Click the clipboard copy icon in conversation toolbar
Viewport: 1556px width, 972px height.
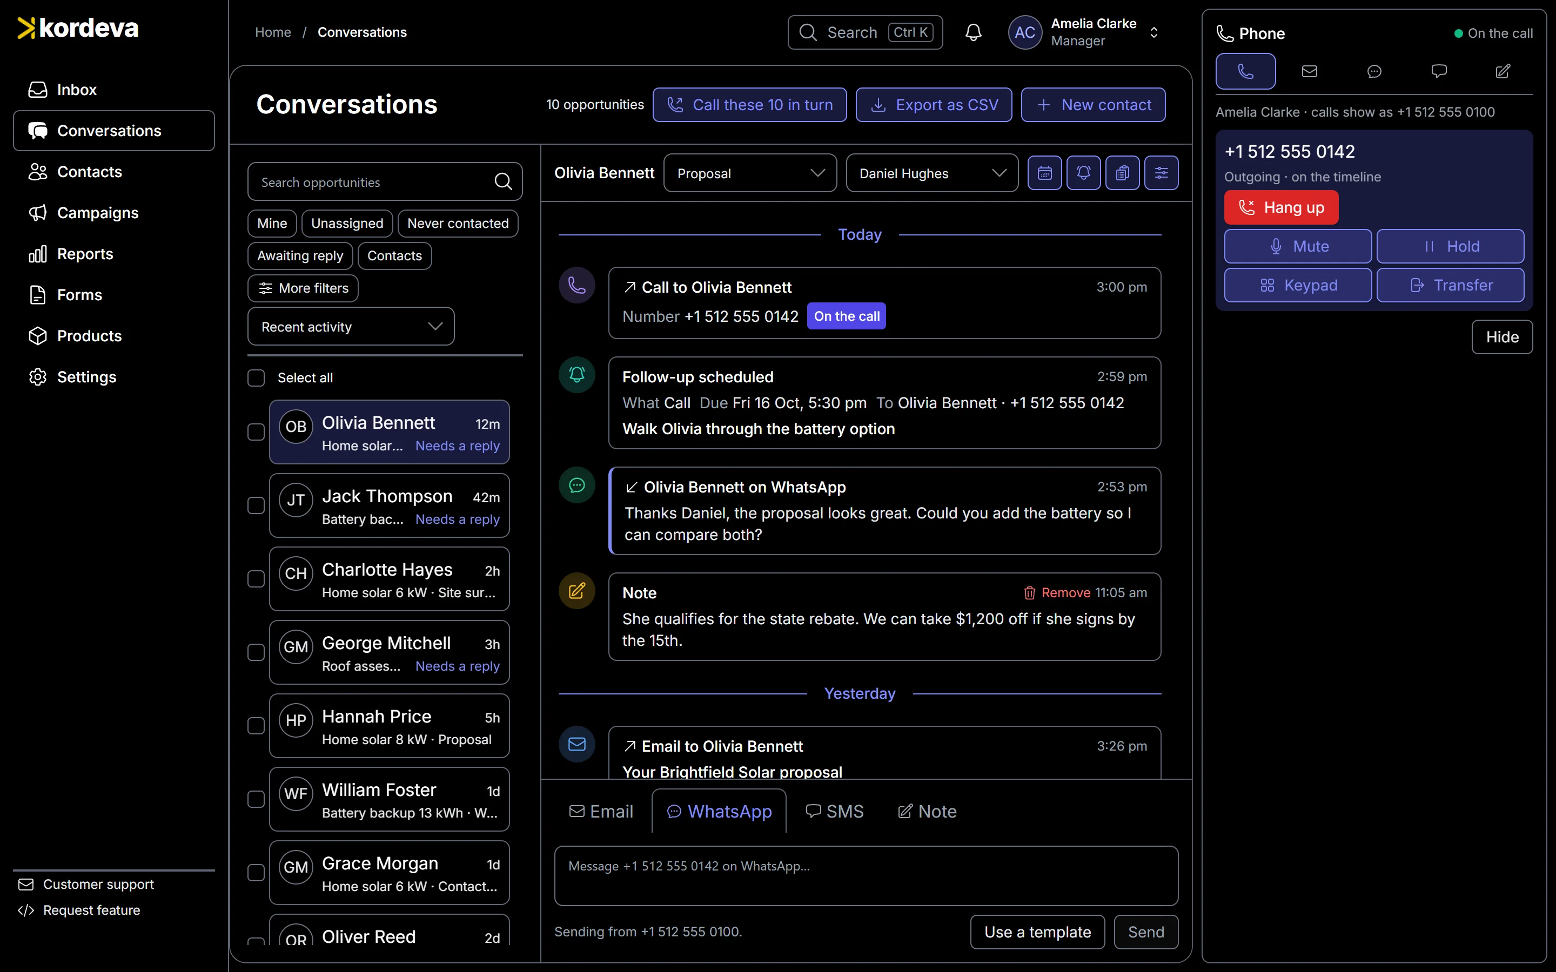pos(1122,173)
